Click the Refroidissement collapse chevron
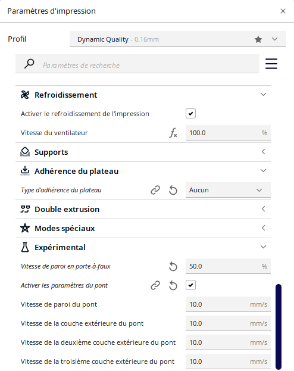294x371 pixels. (x=263, y=95)
